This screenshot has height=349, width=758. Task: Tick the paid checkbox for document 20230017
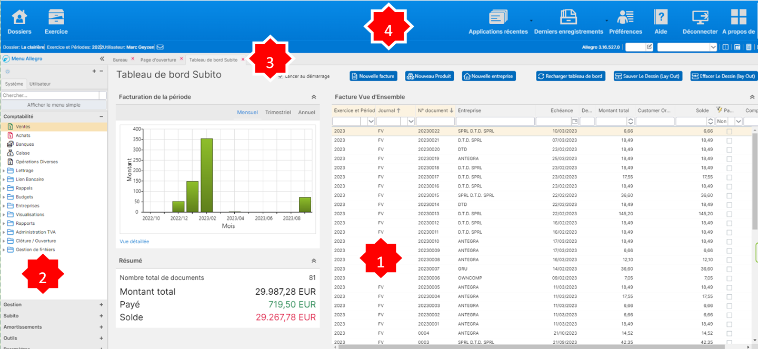click(x=729, y=177)
